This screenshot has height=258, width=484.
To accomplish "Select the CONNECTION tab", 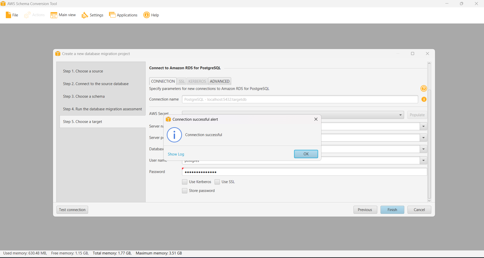I will pyautogui.click(x=163, y=81).
